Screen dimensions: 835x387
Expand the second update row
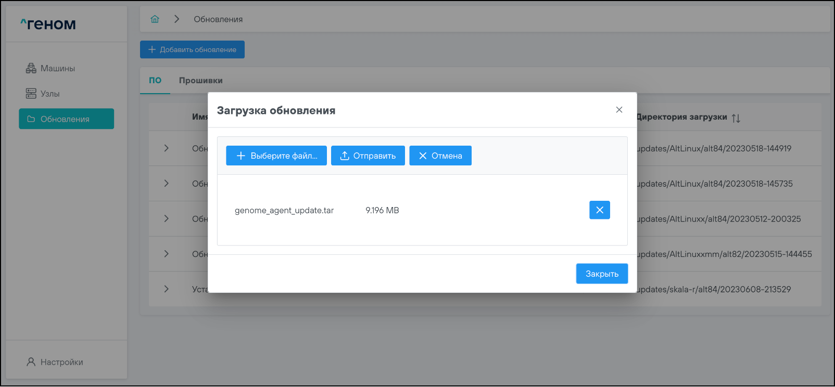coord(166,184)
